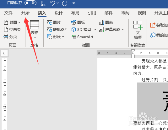Viewport: 168px width, 130px height.
Task: Insert a 联机图片 online picture
Action: click(x=58, y=30)
